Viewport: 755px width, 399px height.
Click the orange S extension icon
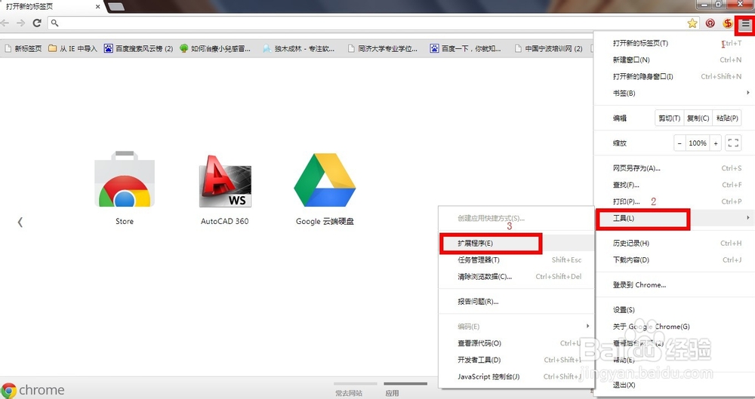(x=728, y=23)
